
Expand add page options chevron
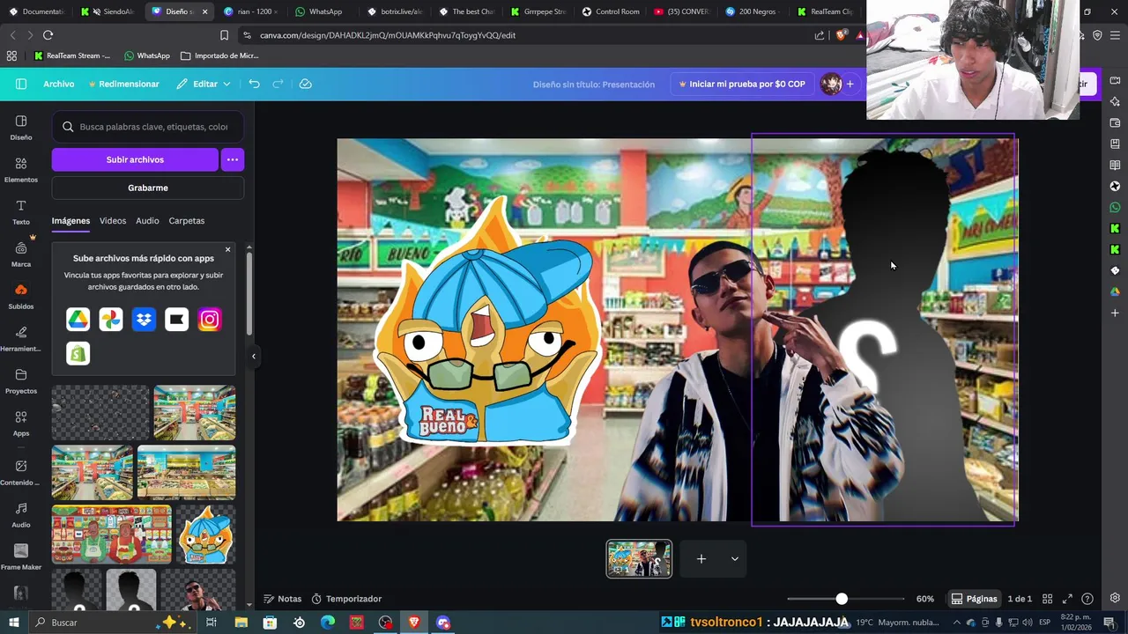734,558
